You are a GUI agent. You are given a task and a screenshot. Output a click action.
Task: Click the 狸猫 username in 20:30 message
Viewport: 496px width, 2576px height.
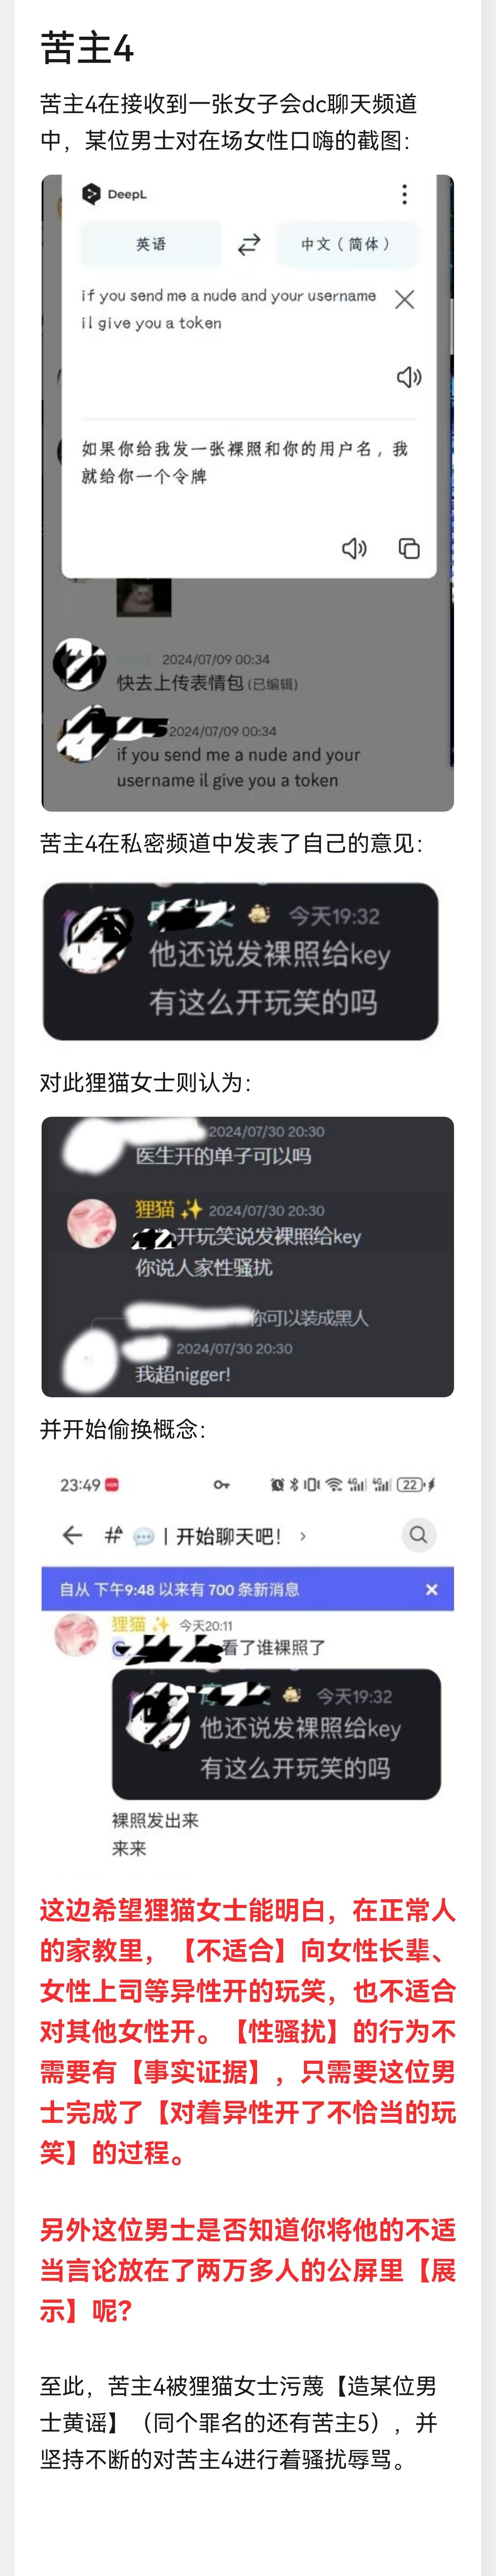tap(155, 1210)
